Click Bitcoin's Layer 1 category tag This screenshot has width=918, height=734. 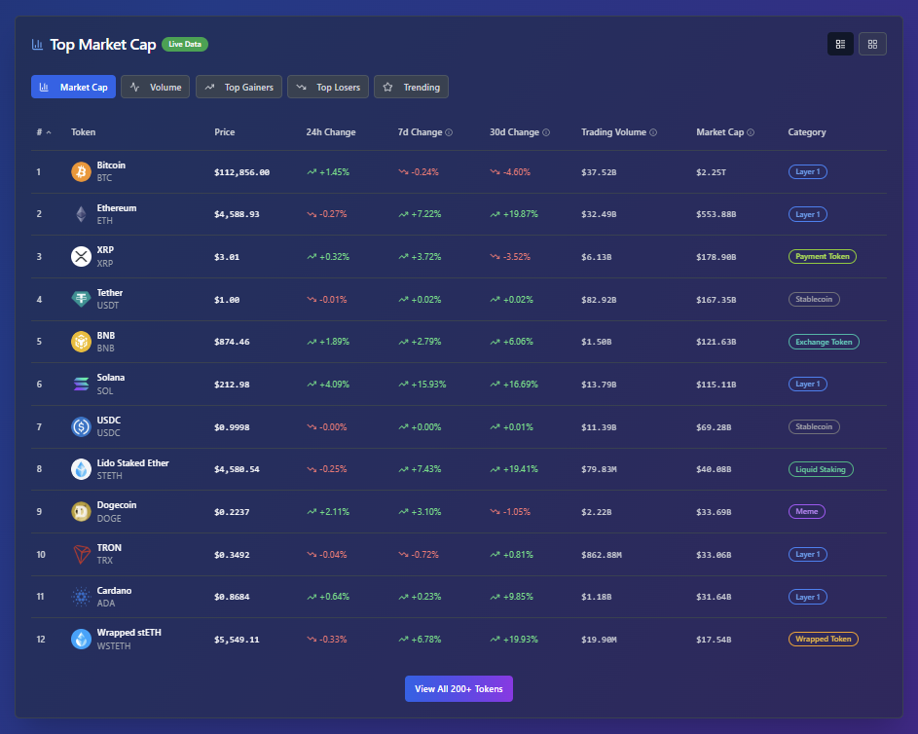pyautogui.click(x=807, y=171)
